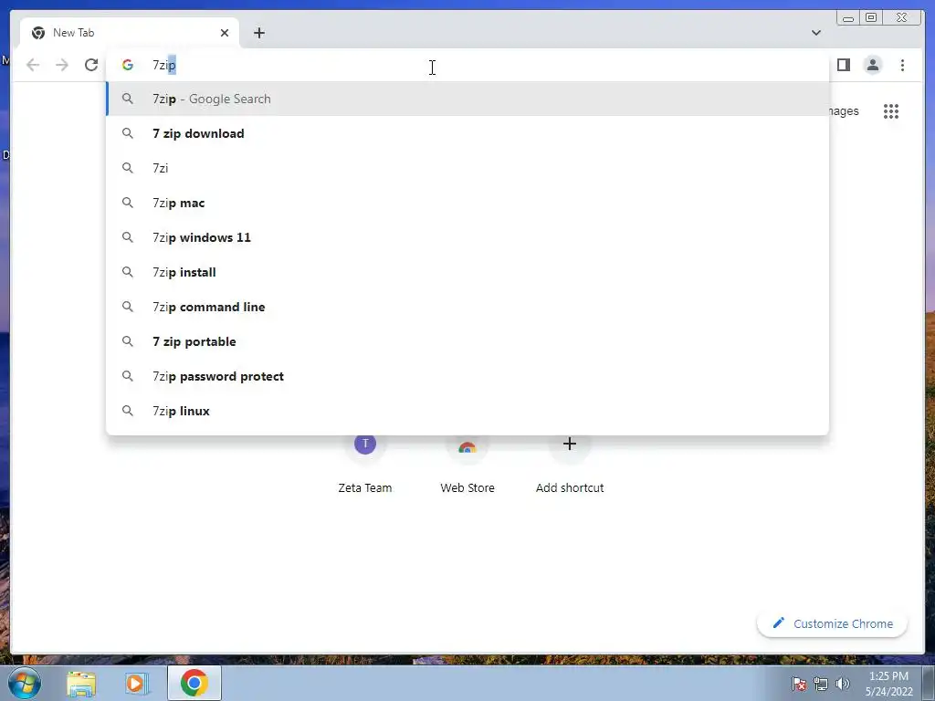The width and height of the screenshot is (935, 701).
Task: Close the New Tab tab
Action: (x=225, y=33)
